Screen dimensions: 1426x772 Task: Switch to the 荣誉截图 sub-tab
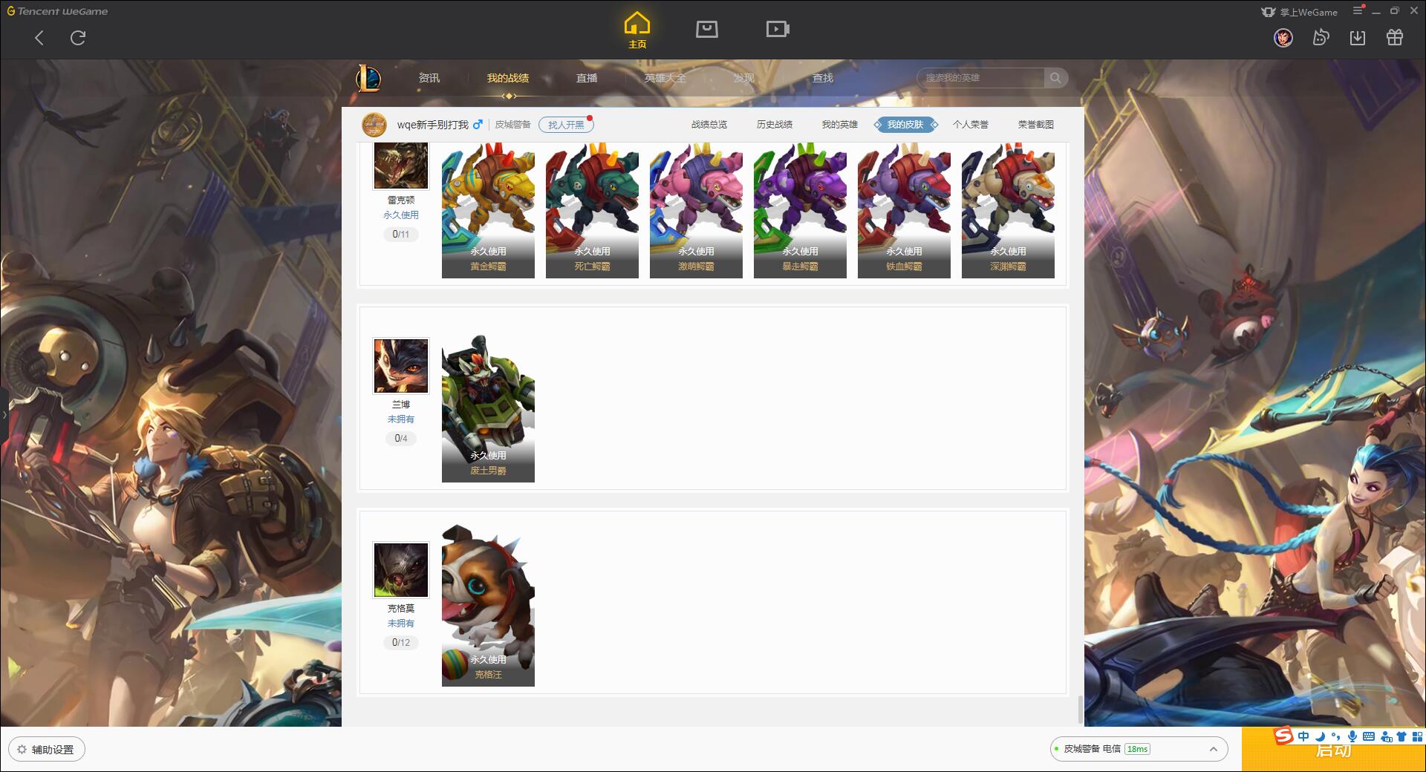(x=1036, y=125)
